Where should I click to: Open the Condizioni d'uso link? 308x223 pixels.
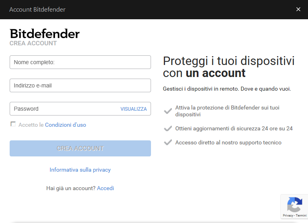coord(65,125)
